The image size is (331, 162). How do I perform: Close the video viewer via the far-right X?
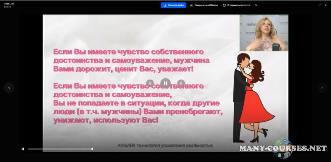pos(326,5)
